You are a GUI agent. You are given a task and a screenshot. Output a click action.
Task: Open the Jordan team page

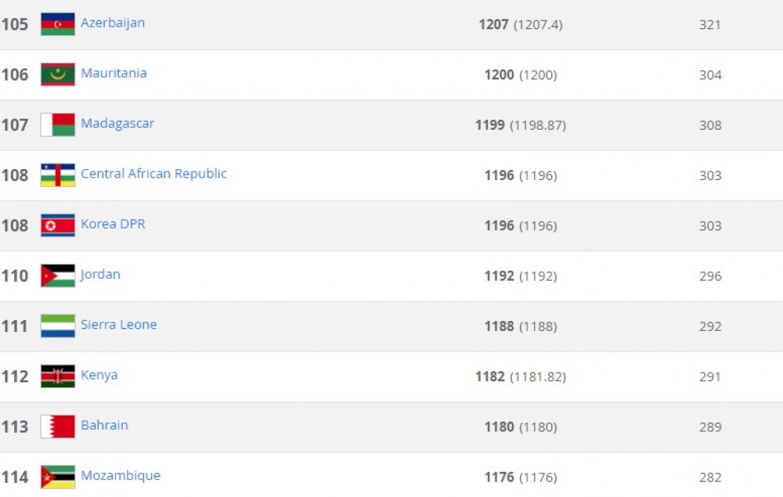pyautogui.click(x=102, y=275)
